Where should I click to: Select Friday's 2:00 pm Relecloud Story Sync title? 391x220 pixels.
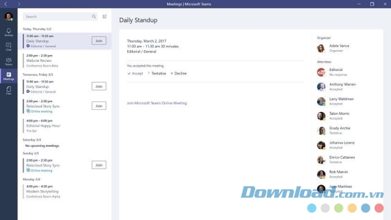click(x=43, y=106)
